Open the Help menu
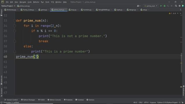This screenshot has width=185, height=104. pos(65,2)
